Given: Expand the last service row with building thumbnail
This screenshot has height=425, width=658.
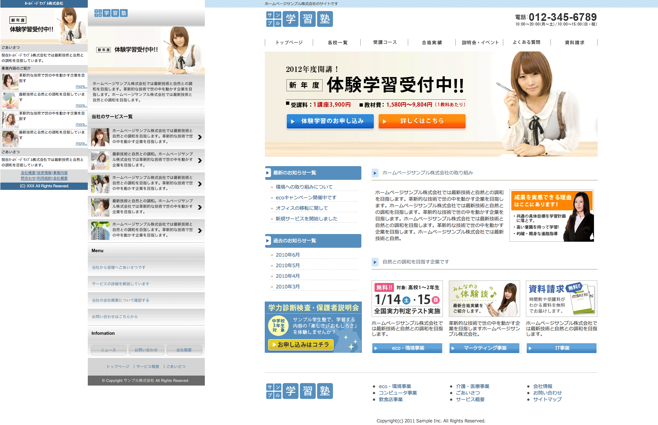Looking at the screenshot, I should point(200,231).
